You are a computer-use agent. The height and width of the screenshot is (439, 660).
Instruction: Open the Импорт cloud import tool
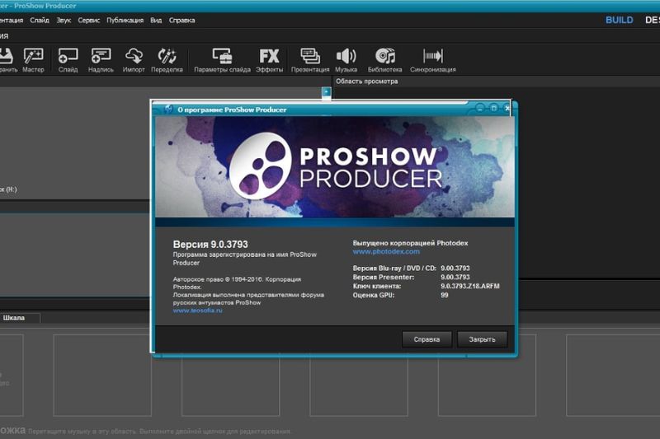pyautogui.click(x=134, y=60)
